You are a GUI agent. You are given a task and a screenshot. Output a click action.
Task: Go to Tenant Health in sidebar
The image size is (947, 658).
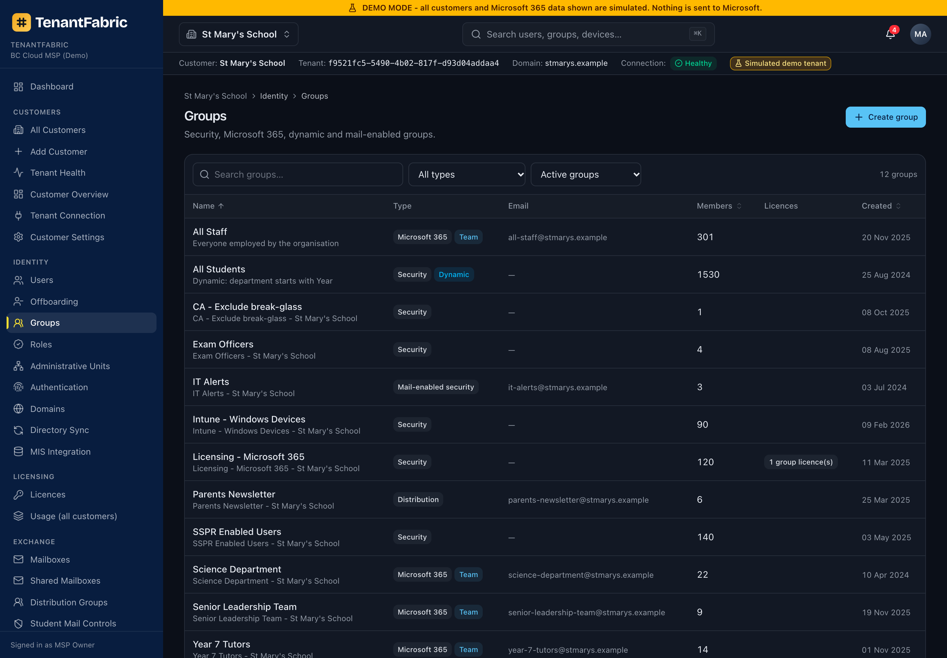click(x=82, y=173)
